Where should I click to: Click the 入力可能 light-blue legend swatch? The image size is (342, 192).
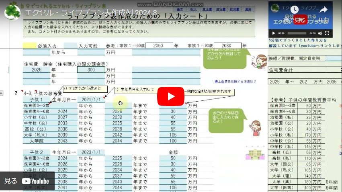[70, 45]
